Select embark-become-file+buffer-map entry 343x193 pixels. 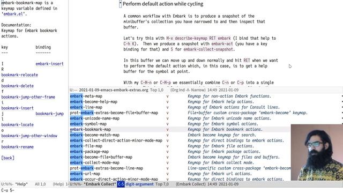point(101,157)
